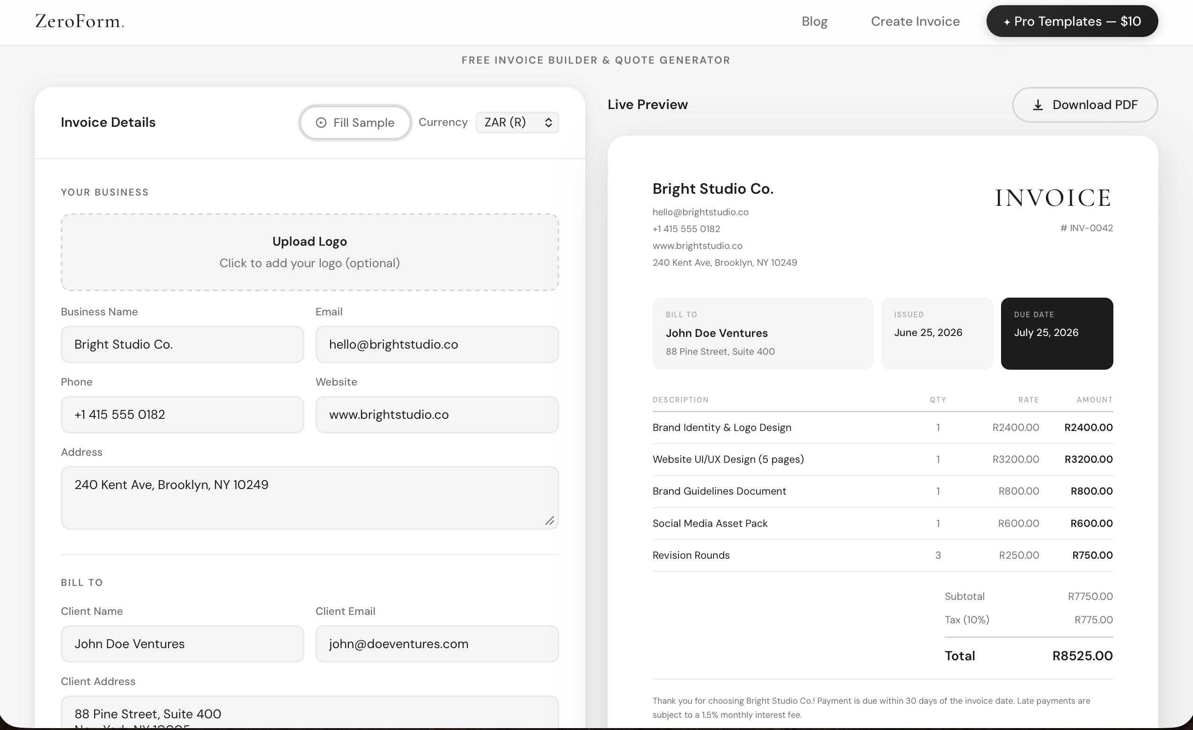Edit the Phone number field

pos(183,415)
